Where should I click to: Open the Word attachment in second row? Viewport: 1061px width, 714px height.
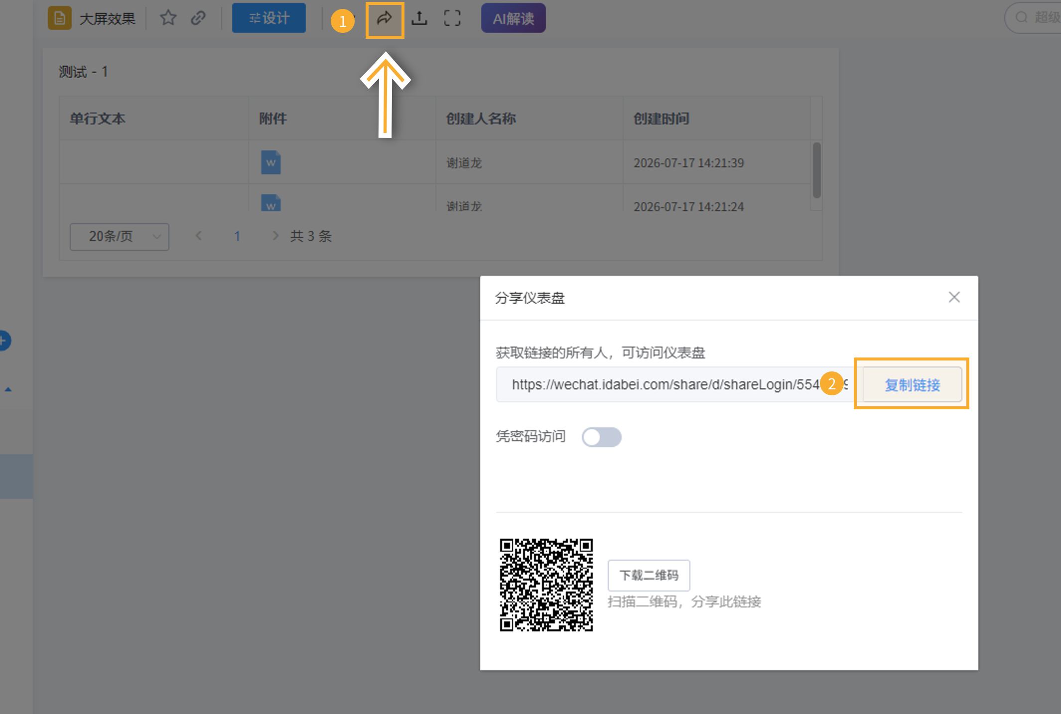click(x=270, y=203)
